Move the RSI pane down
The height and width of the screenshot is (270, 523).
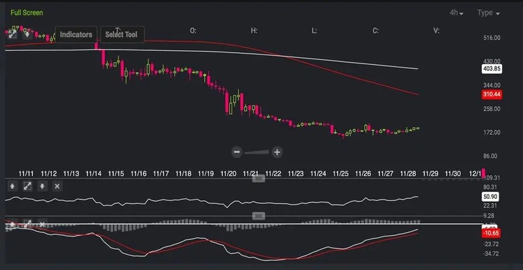point(42,186)
